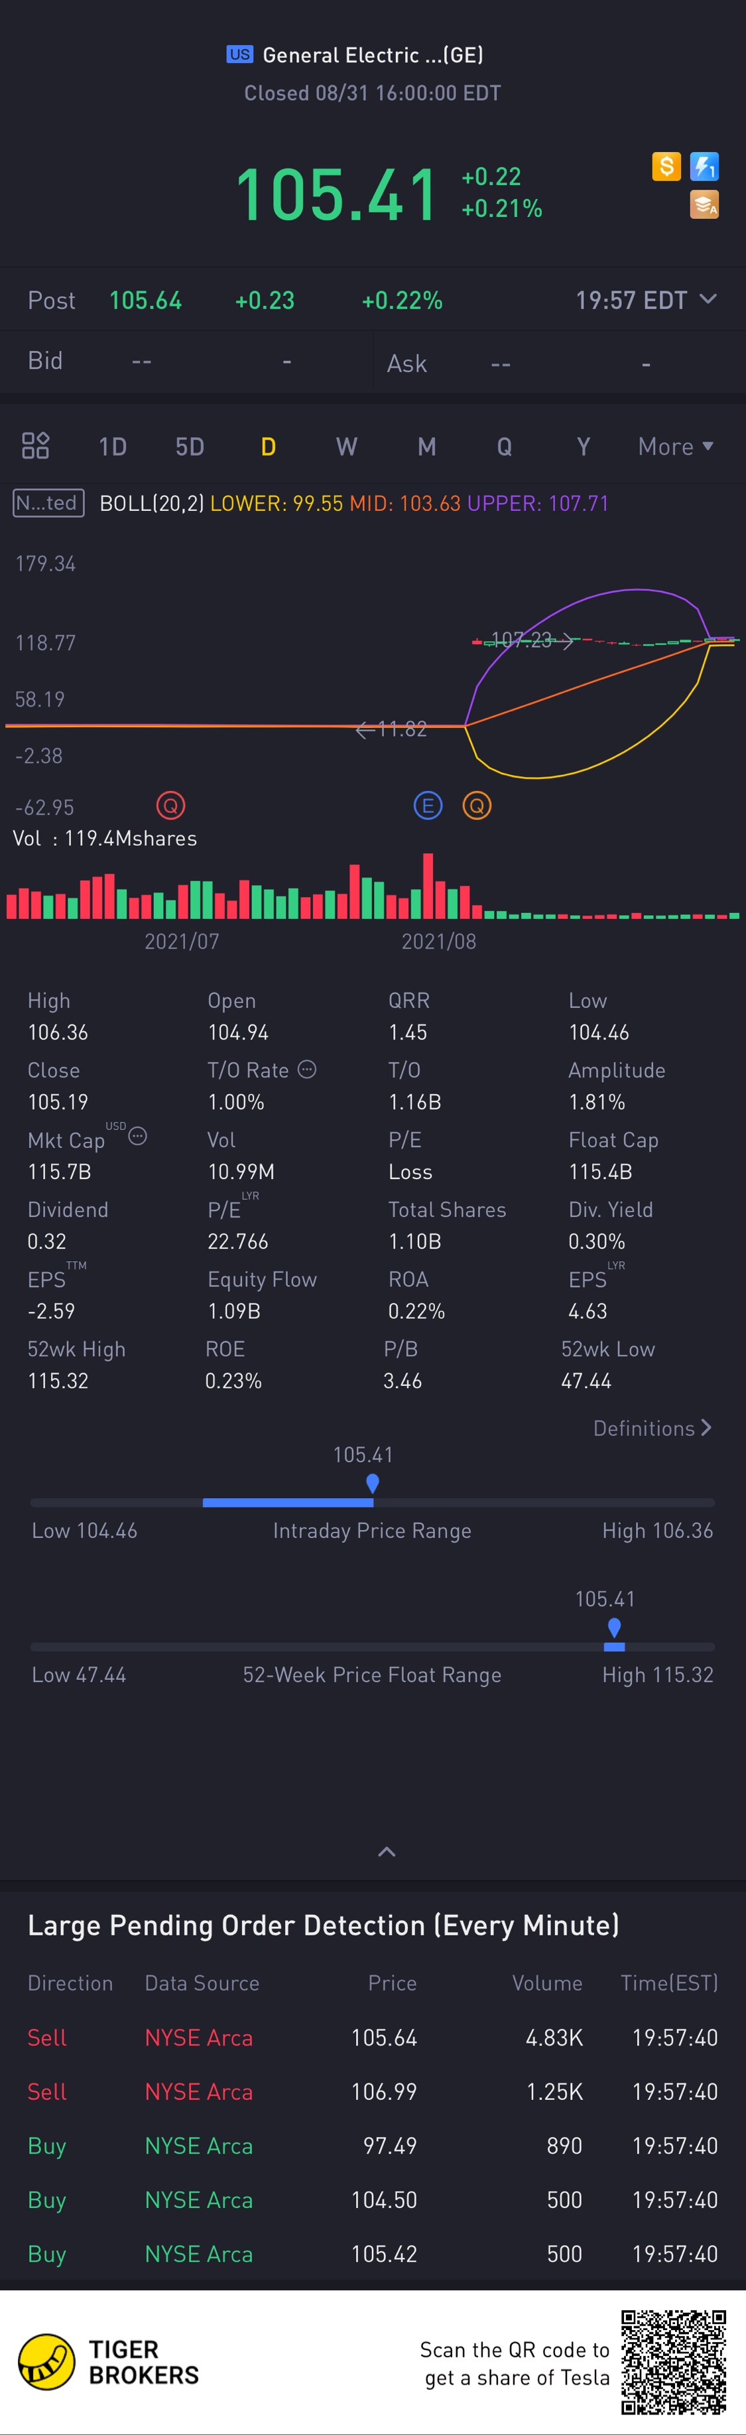Open Mkt Cap currency options icon
This screenshot has height=2435, width=746.
[x=138, y=1136]
